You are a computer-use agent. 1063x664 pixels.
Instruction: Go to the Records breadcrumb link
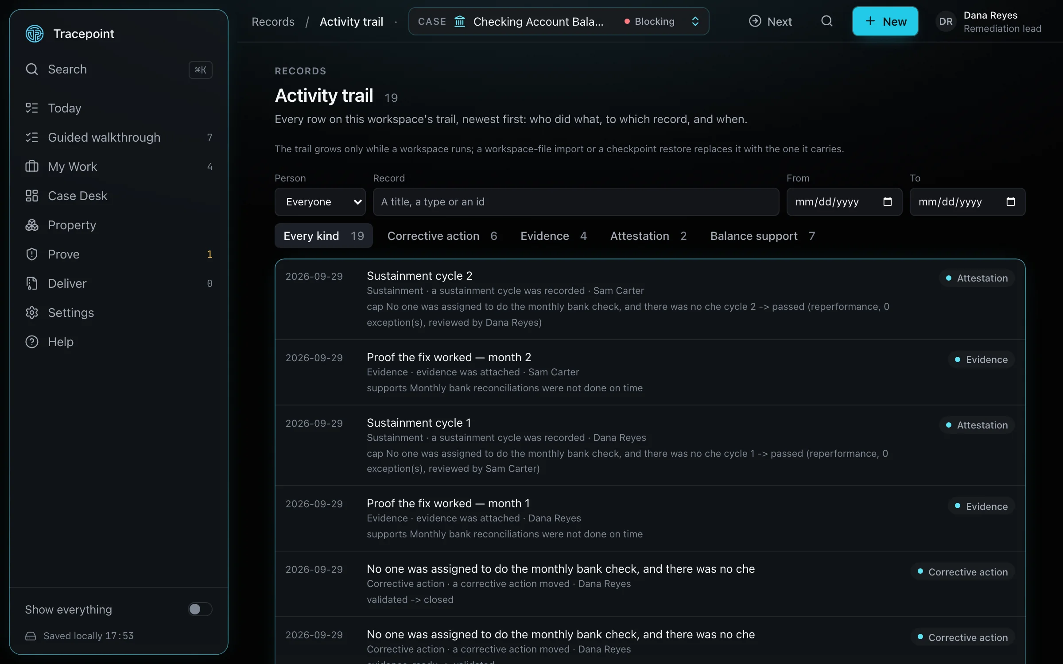273,22
